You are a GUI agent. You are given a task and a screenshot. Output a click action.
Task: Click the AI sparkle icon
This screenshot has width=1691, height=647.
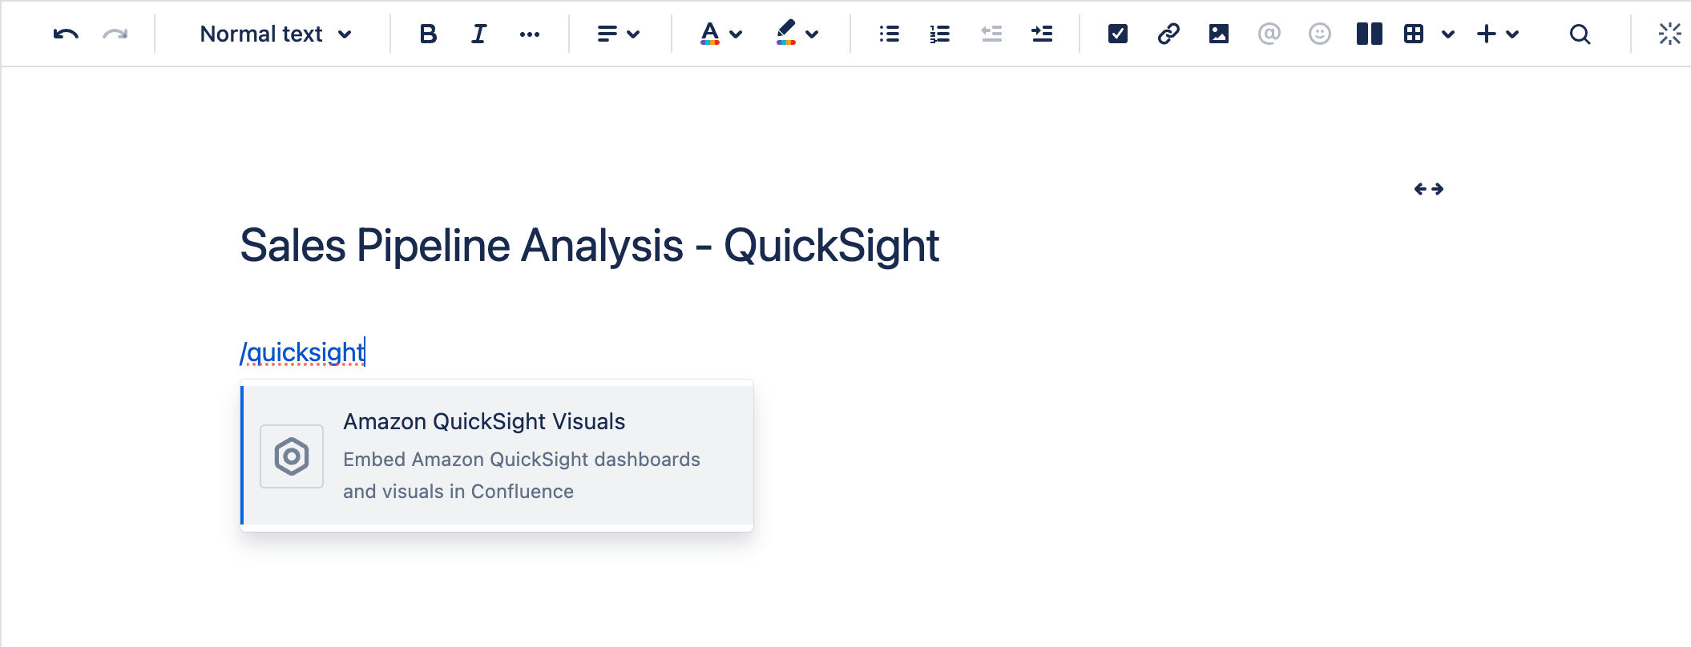tap(1669, 34)
